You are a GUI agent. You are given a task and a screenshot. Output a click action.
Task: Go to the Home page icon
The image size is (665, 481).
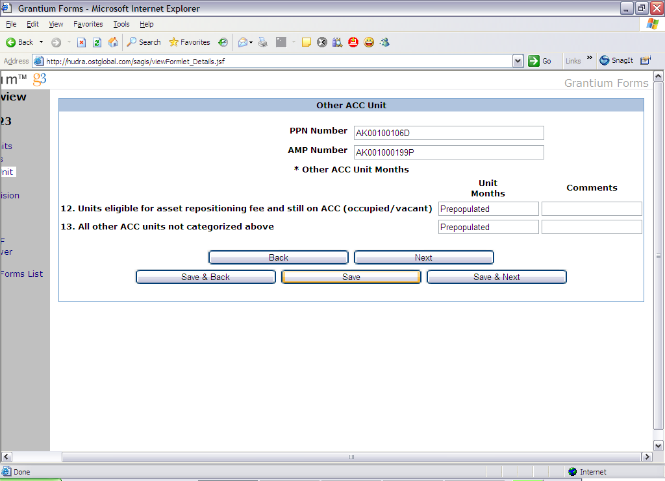(113, 42)
